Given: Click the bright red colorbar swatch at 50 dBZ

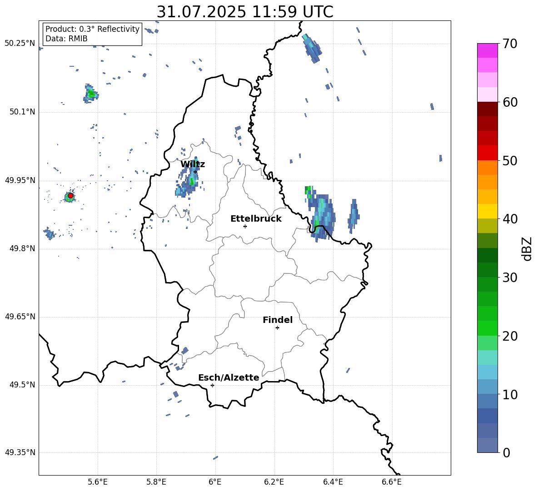Looking at the screenshot, I should pos(487,153).
